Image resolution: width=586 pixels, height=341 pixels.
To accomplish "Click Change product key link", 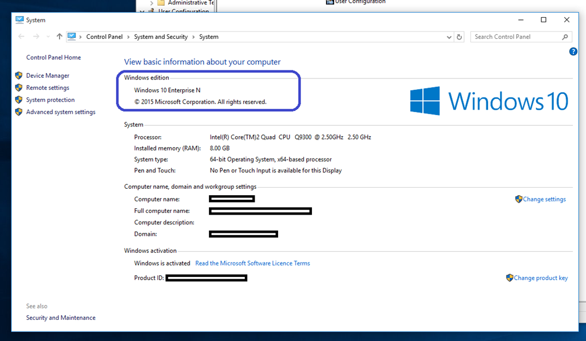I will (x=540, y=278).
